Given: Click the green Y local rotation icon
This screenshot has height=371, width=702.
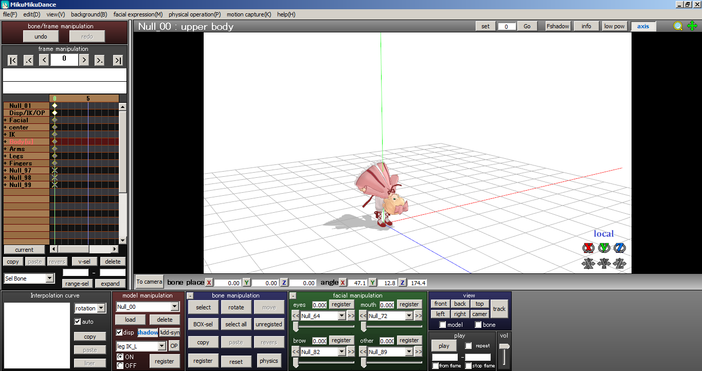Looking at the screenshot, I should (x=604, y=248).
